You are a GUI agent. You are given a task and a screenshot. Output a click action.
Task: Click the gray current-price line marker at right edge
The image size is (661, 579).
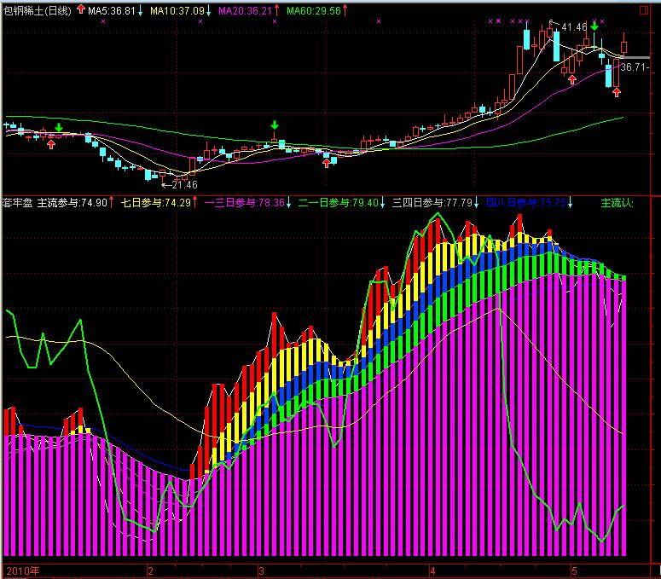636,57
